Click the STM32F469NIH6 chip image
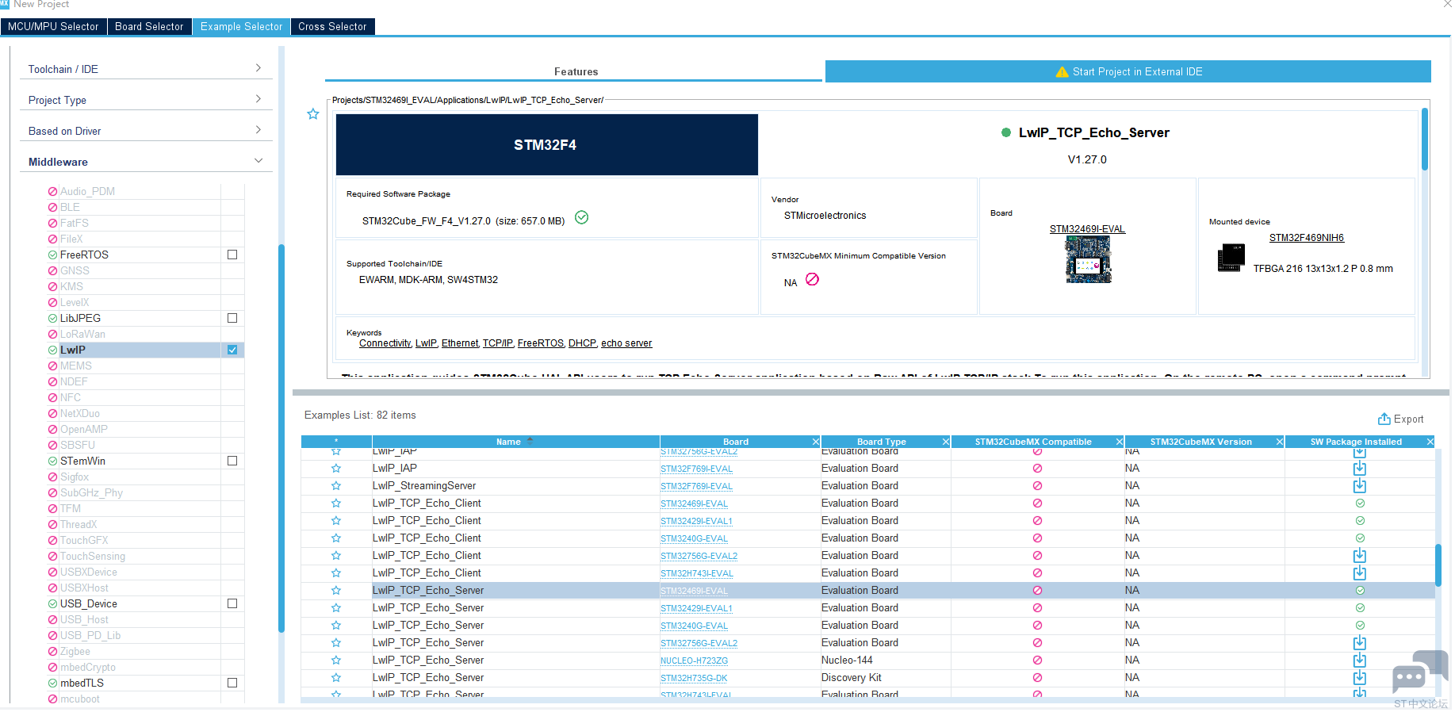This screenshot has height=716, width=1455. (1231, 258)
